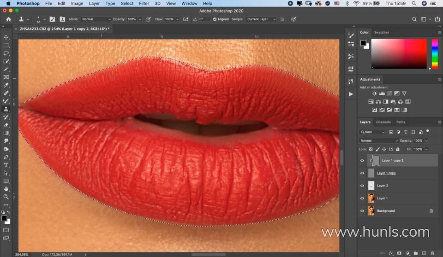The height and width of the screenshot is (257, 443).
Task: Uncheck the Aligned checkbox
Action: [215, 19]
